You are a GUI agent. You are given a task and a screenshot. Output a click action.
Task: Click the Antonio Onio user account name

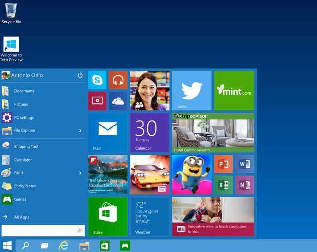[x=27, y=75]
